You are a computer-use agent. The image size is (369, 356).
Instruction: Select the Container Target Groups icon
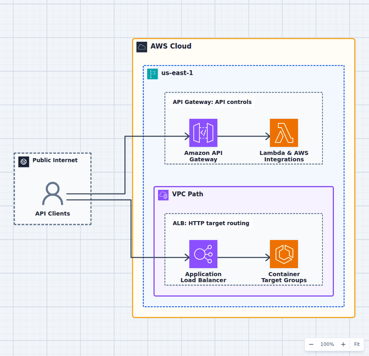[284, 254]
